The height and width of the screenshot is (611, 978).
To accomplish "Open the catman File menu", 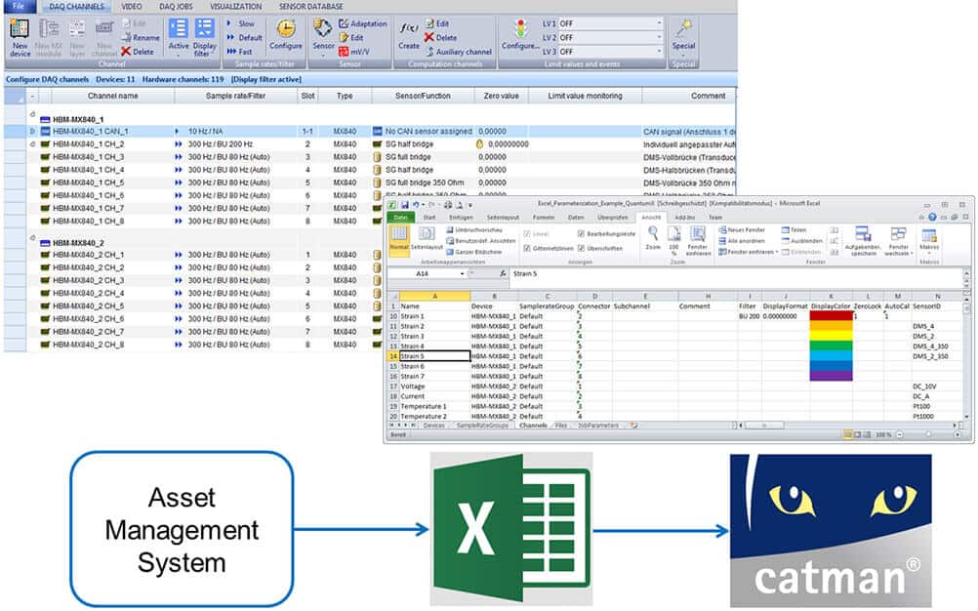I will [18, 6].
